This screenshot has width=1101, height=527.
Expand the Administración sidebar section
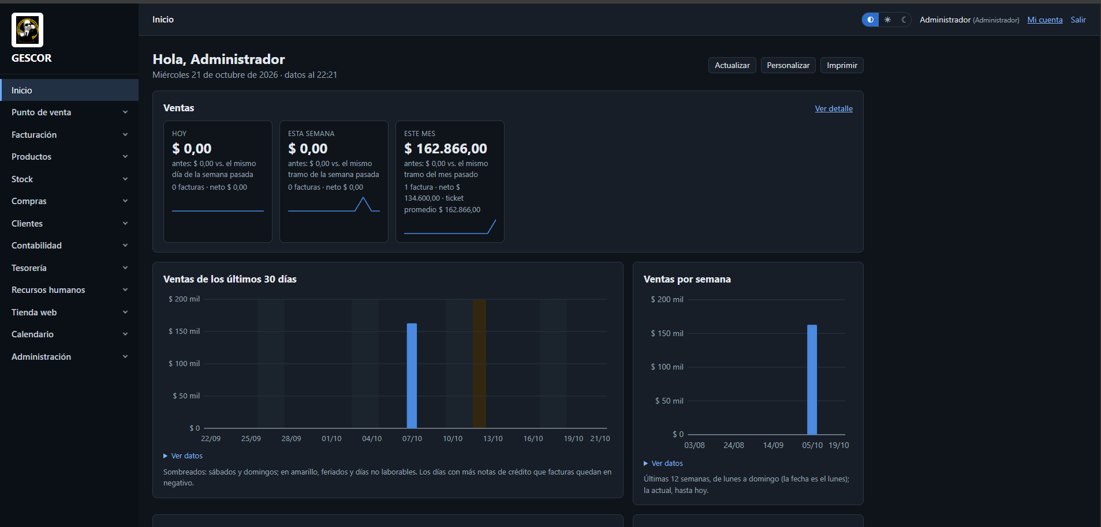coord(69,357)
